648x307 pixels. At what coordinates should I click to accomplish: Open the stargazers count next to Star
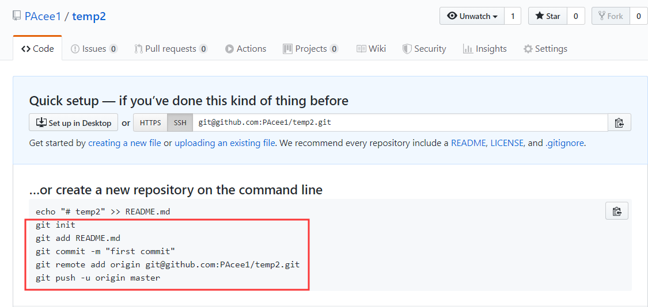[575, 16]
